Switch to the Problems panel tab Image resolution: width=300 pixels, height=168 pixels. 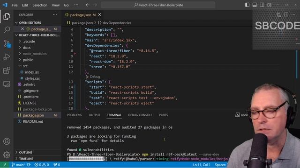[74, 115]
